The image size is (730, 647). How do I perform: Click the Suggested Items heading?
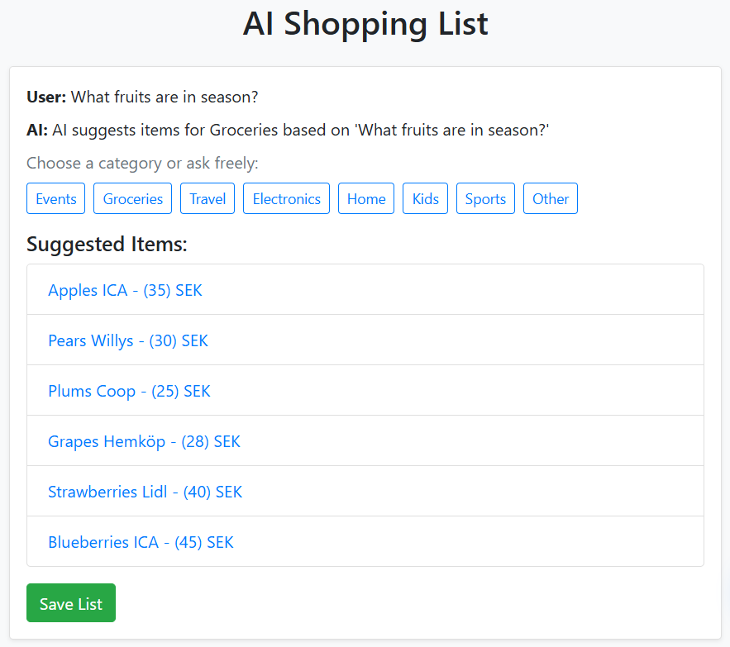106,245
